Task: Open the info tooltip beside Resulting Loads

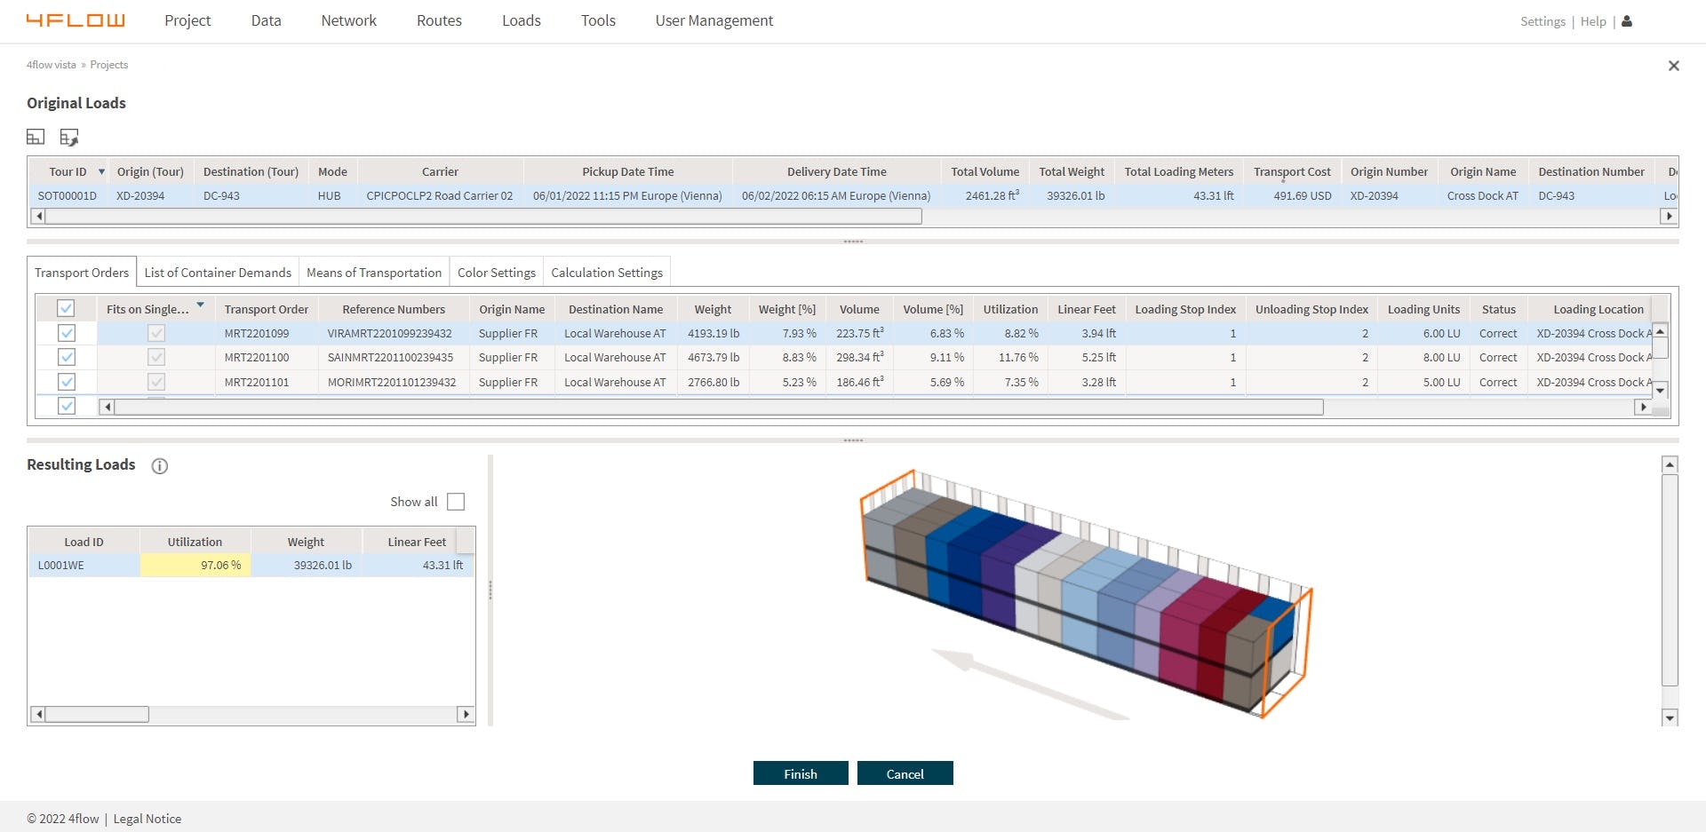Action: pos(160,466)
